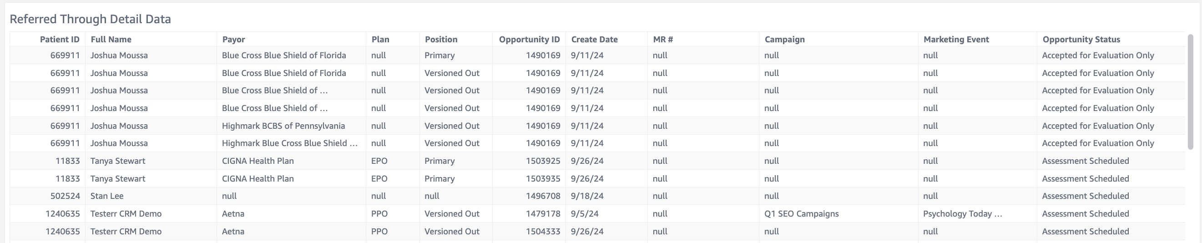Click the MR # column header
1202x243 pixels.
click(x=662, y=40)
